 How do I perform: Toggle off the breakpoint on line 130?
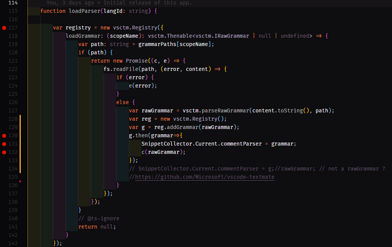(x=3, y=135)
